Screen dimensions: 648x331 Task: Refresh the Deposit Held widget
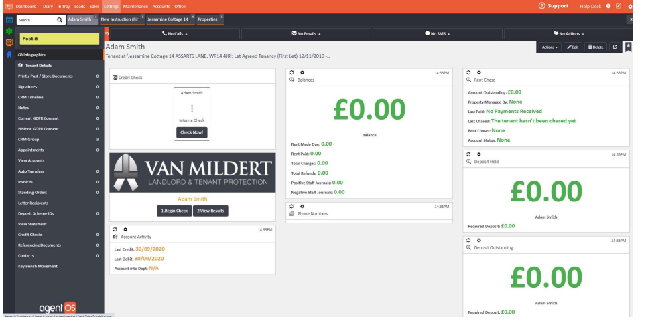(x=469, y=154)
